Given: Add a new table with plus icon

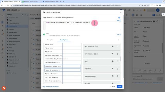Looking at the screenshot, I should click(x=25, y=15).
